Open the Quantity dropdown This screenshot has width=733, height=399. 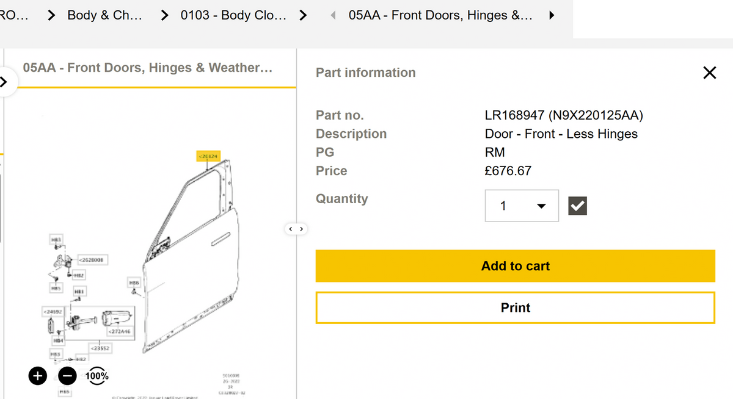coord(522,206)
